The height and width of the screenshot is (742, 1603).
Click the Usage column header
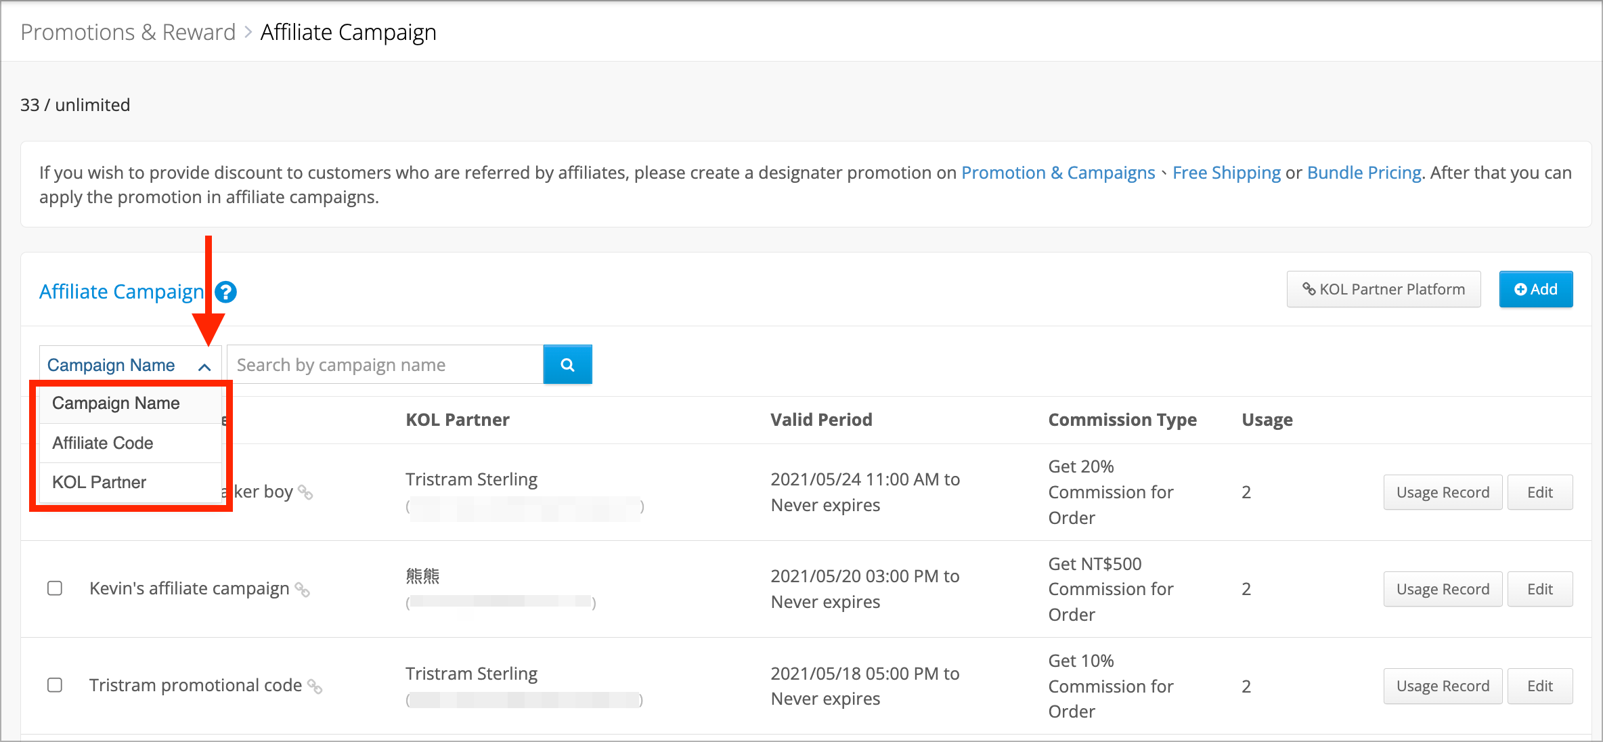(1267, 420)
